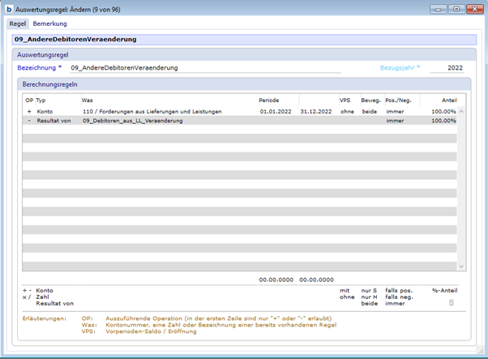Click the delete trash icon under %-Anteil

coord(452,303)
